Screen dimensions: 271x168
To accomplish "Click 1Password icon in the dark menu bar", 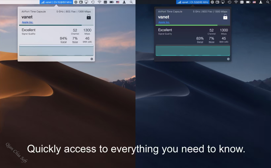I will coord(212,2).
